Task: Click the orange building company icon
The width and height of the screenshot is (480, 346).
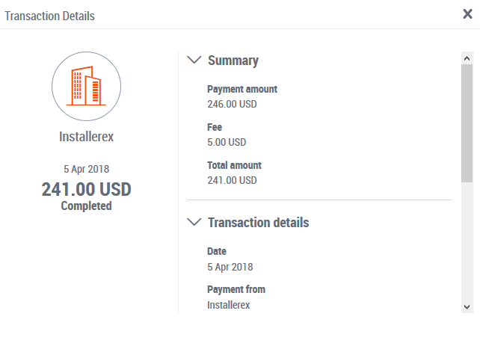Action: click(86, 86)
